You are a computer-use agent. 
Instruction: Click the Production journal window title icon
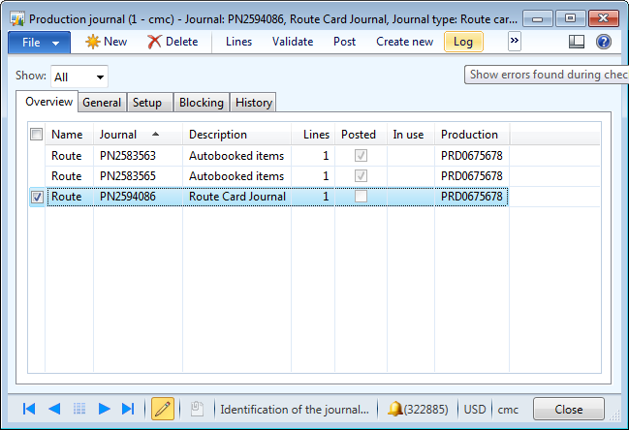(x=17, y=18)
